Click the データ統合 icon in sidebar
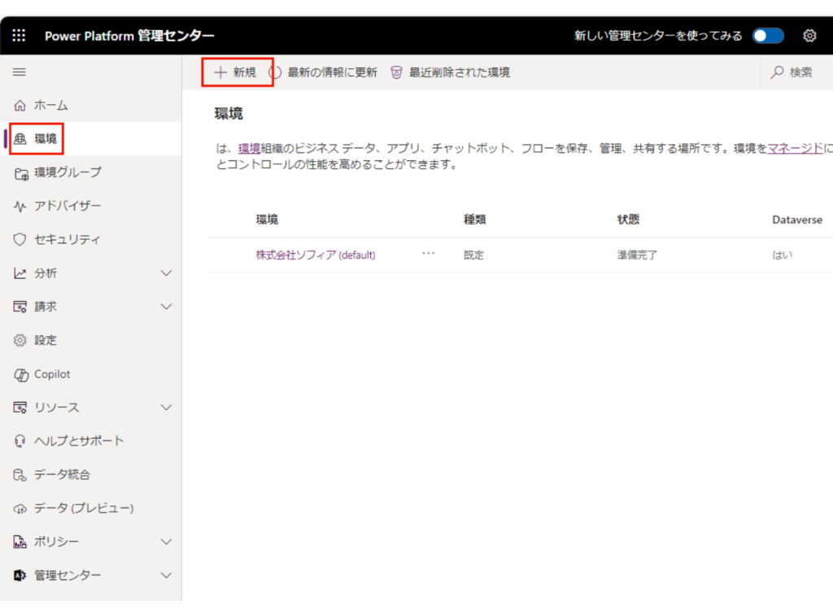 pyautogui.click(x=20, y=475)
